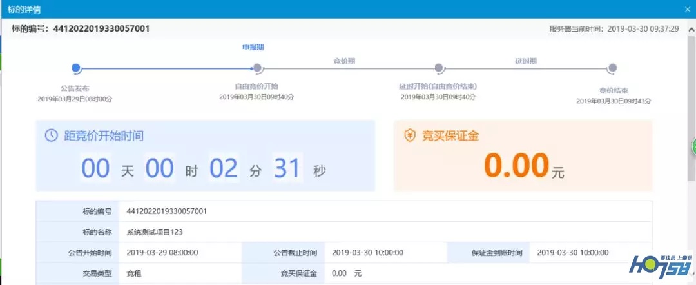Click the 竞价期 phase label

click(344, 61)
